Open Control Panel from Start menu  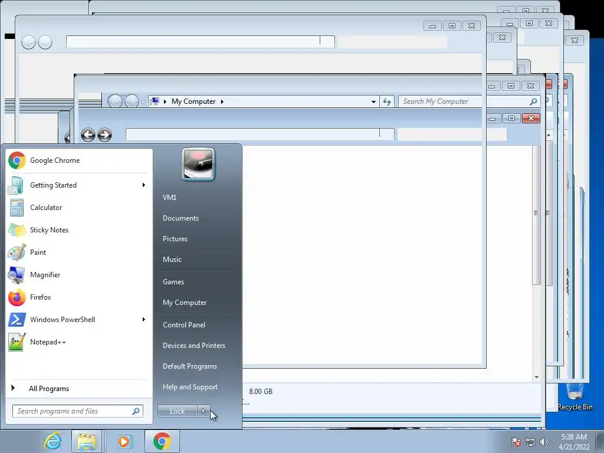click(x=184, y=325)
